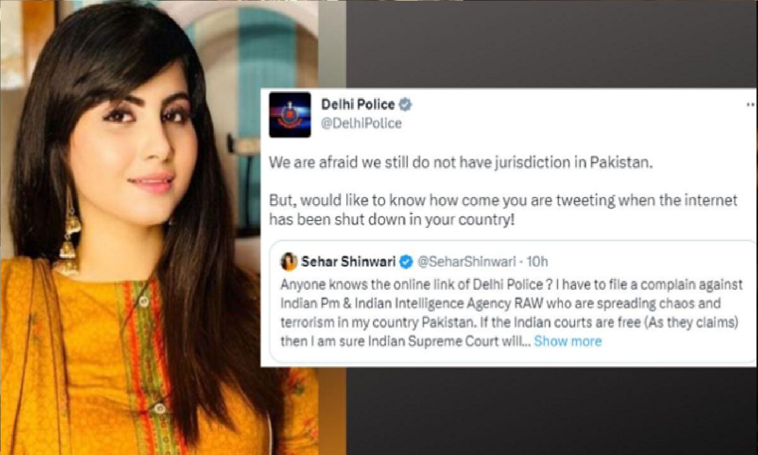The width and height of the screenshot is (758, 455).
Task: Click the blue verified badge beside Sehar Shinwari
Action: [x=406, y=261]
